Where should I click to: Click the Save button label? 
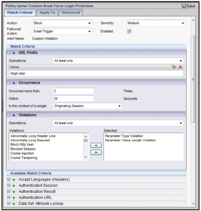tap(191, 6)
